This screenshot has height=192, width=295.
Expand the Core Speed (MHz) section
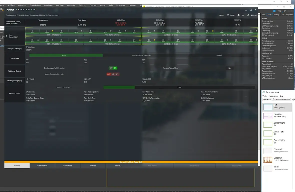point(6,36)
